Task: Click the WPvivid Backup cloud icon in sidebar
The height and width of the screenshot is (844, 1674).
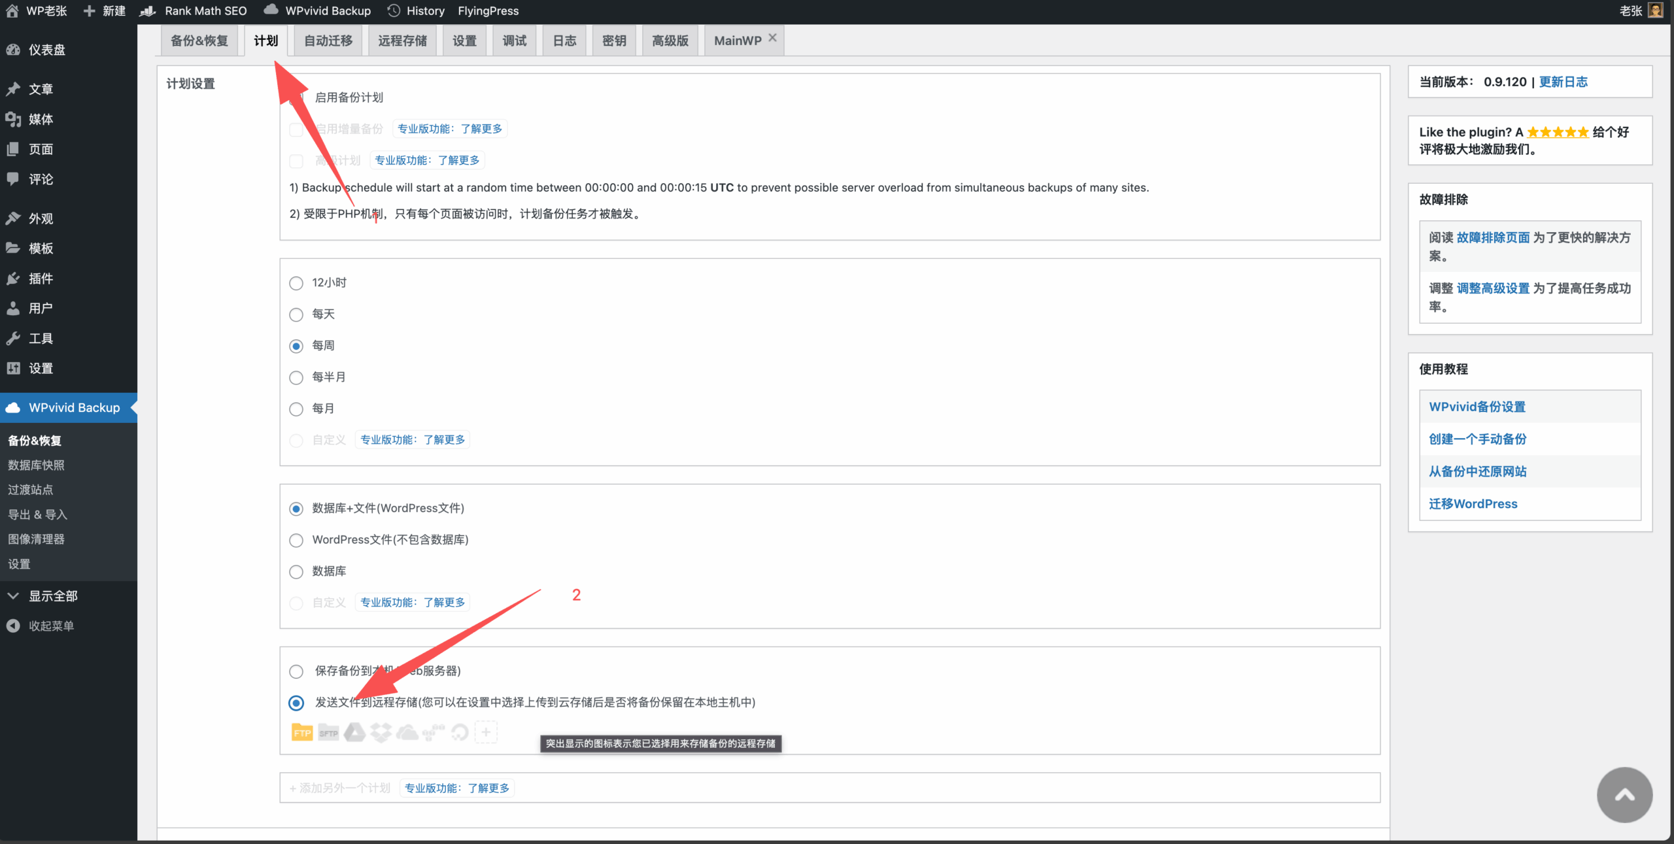Action: pos(13,408)
